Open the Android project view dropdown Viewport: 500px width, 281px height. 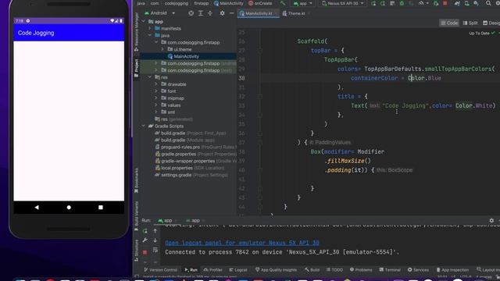[x=159, y=13]
